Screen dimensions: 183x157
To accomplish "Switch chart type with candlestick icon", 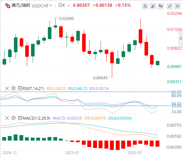I will (x=161, y=6).
